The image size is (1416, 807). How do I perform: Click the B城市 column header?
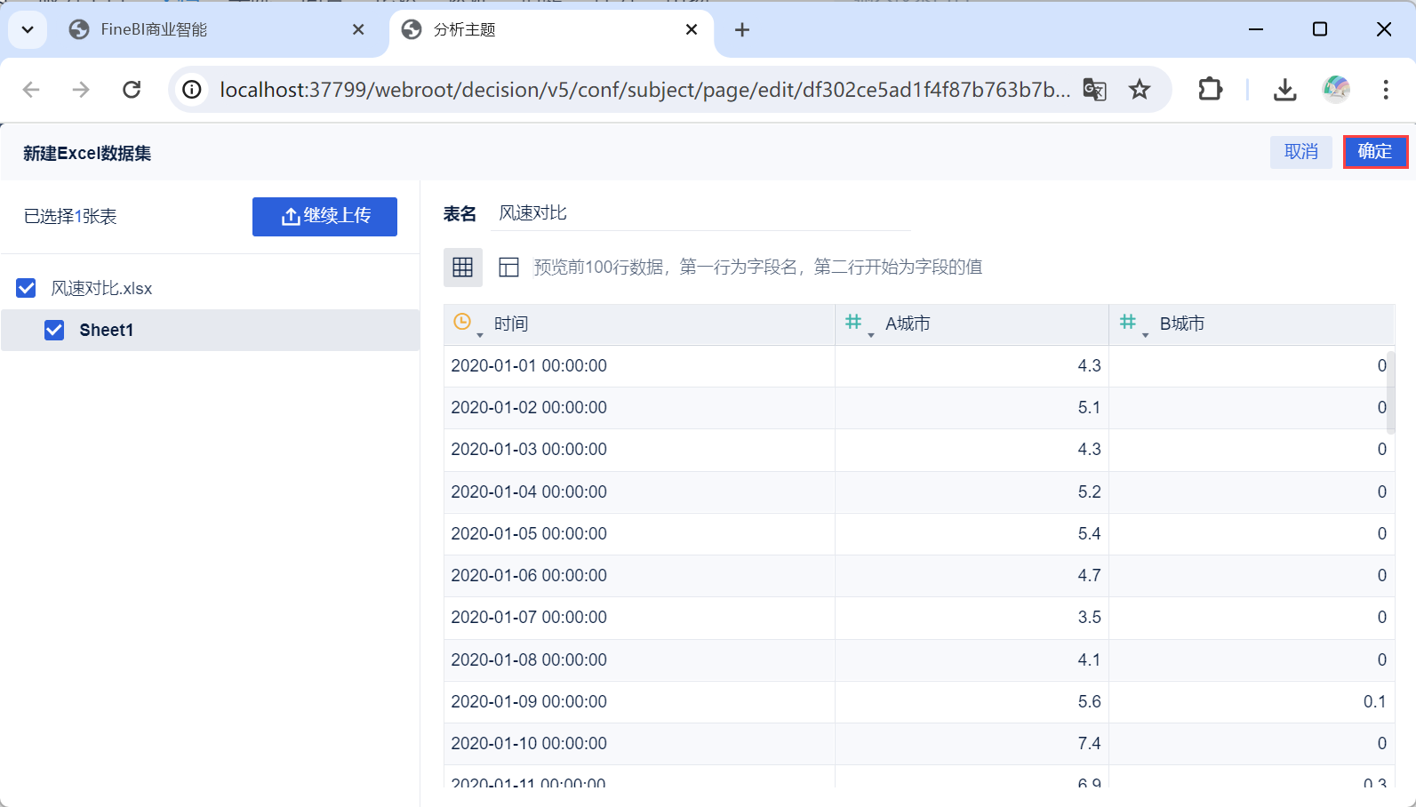(x=1252, y=324)
